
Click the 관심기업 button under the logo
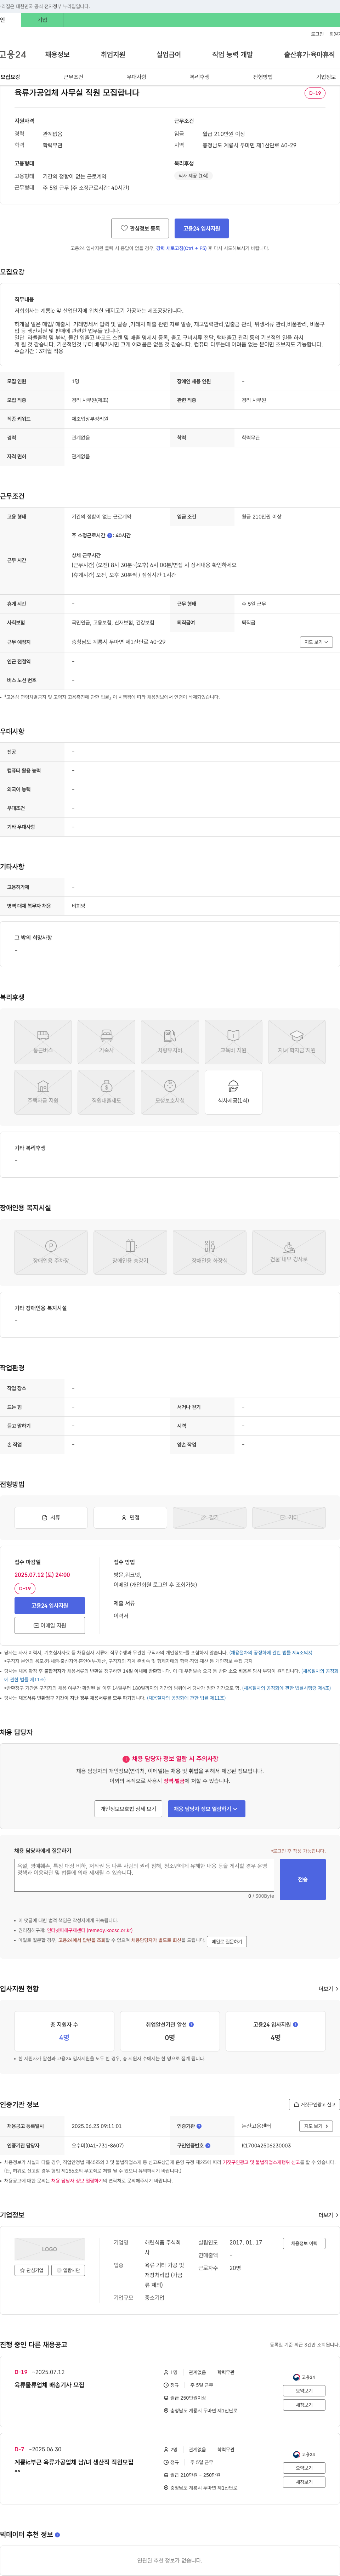(32, 2270)
